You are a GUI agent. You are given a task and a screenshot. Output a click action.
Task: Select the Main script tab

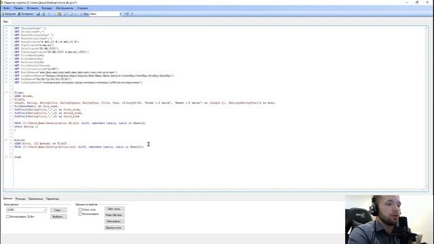(x=6, y=22)
